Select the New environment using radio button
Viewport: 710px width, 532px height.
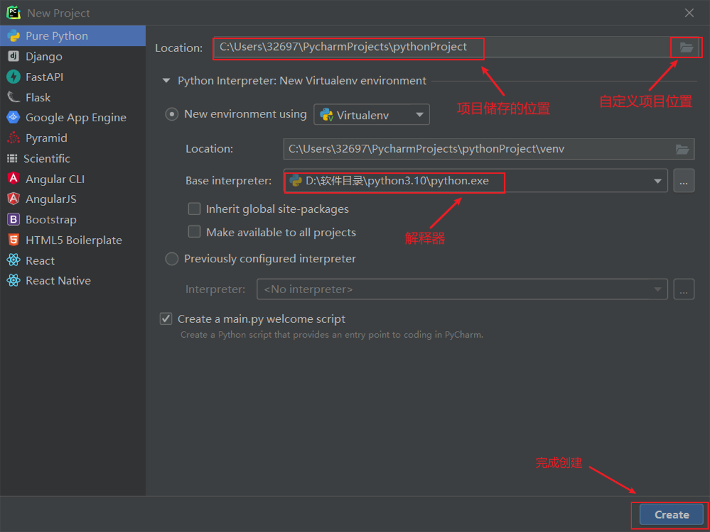[172, 114]
